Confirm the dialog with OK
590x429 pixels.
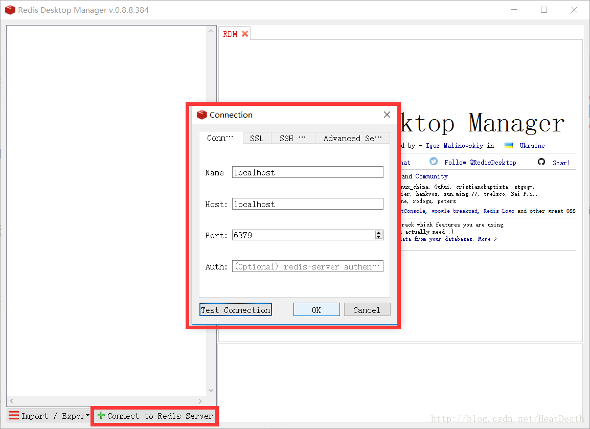pyautogui.click(x=316, y=310)
